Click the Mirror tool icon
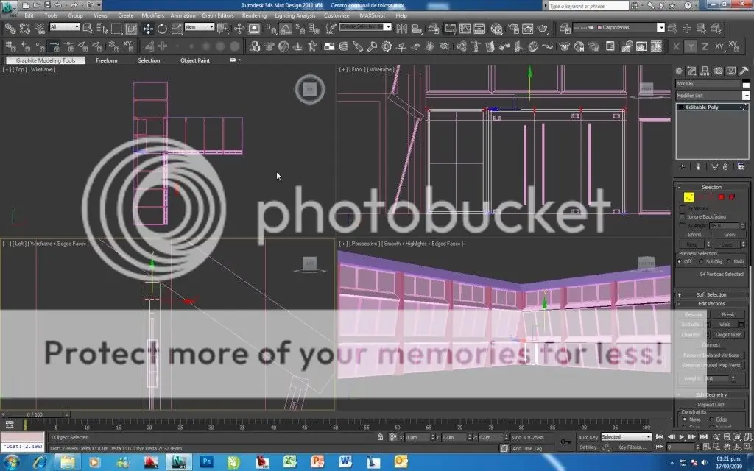The width and height of the screenshot is (754, 471). click(401, 29)
